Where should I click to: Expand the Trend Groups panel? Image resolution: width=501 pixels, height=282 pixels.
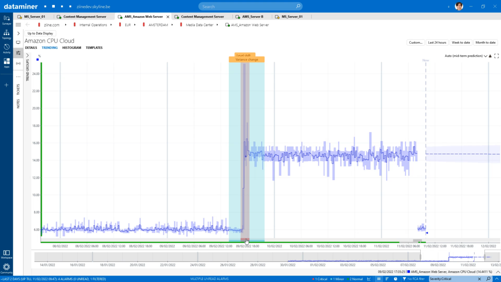27,55
